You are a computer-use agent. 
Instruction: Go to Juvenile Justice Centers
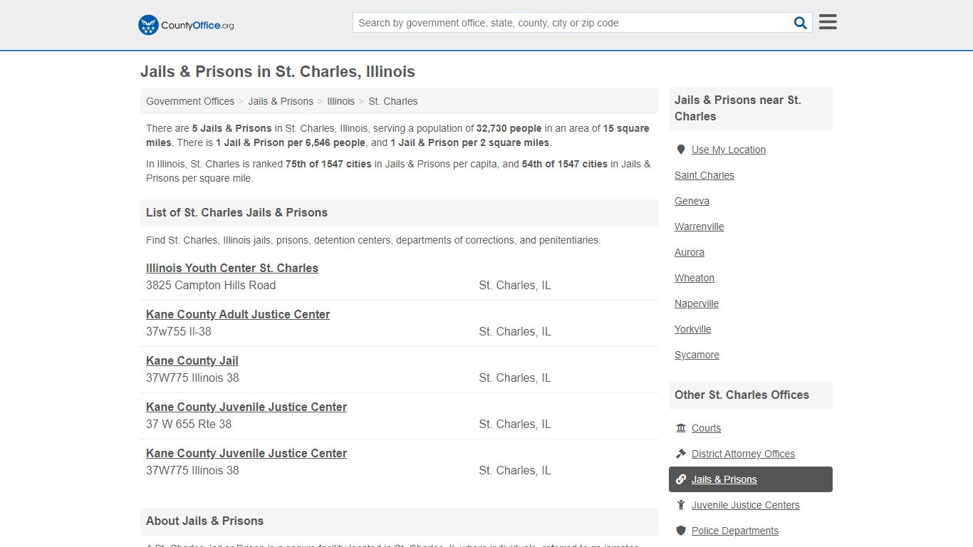coord(746,505)
